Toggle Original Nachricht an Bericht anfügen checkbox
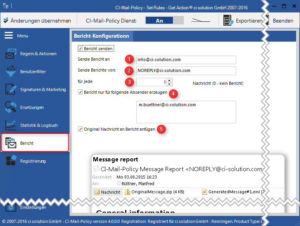300x226 pixels. (x=80, y=129)
